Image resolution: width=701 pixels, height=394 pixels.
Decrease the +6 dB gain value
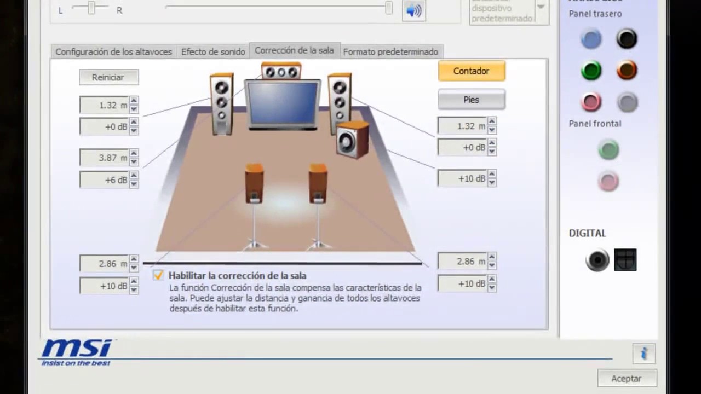[x=134, y=184]
